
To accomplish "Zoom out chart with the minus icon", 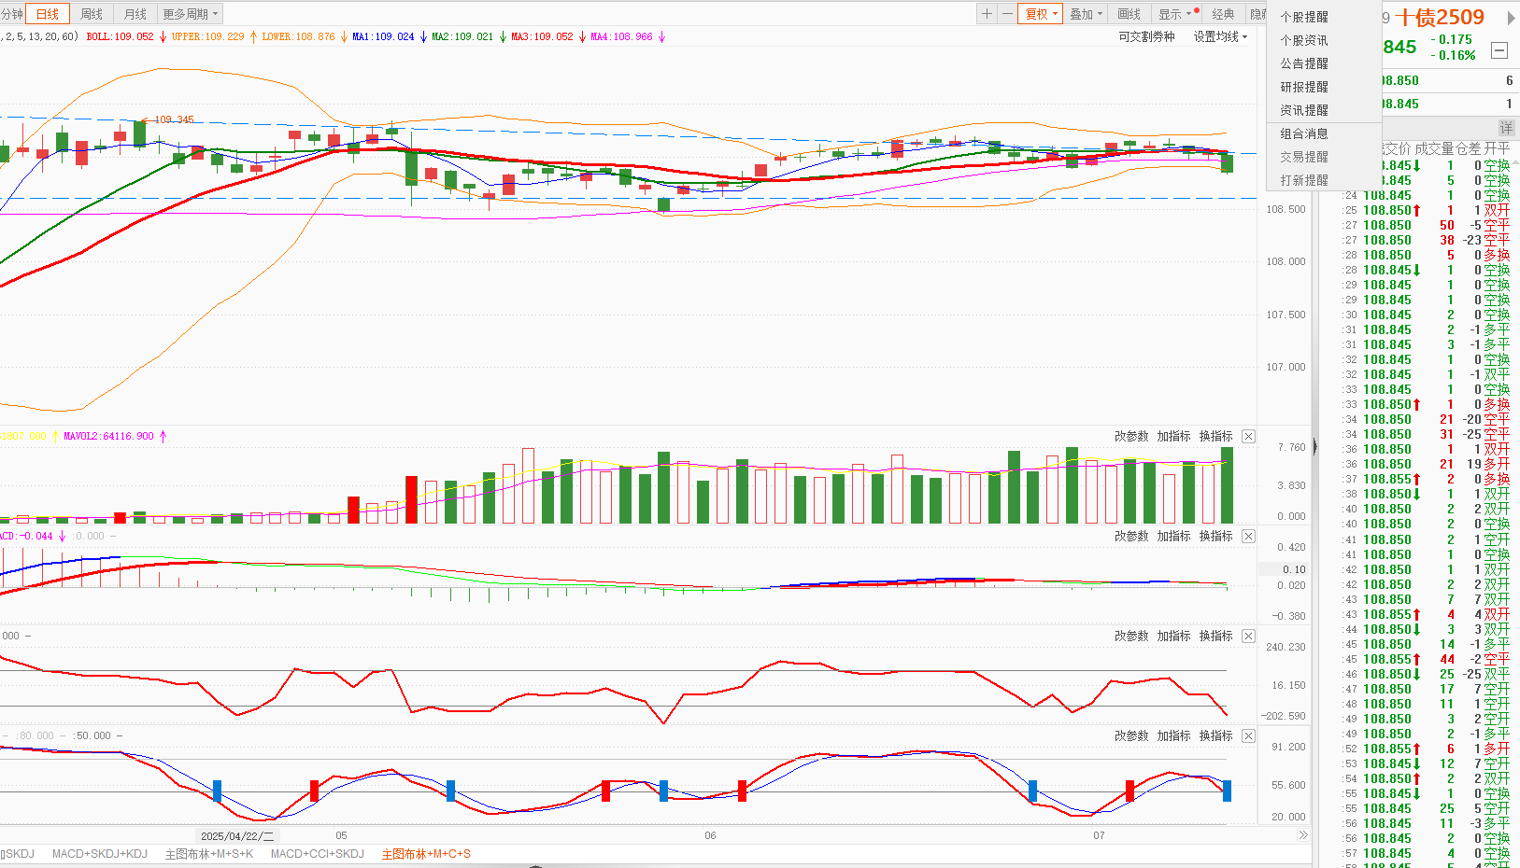I will pyautogui.click(x=1007, y=14).
